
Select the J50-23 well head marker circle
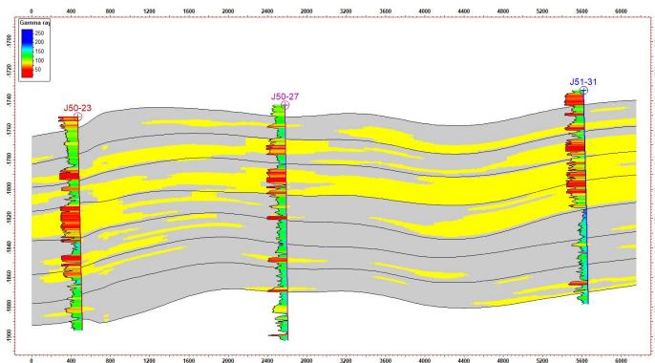click(x=78, y=117)
